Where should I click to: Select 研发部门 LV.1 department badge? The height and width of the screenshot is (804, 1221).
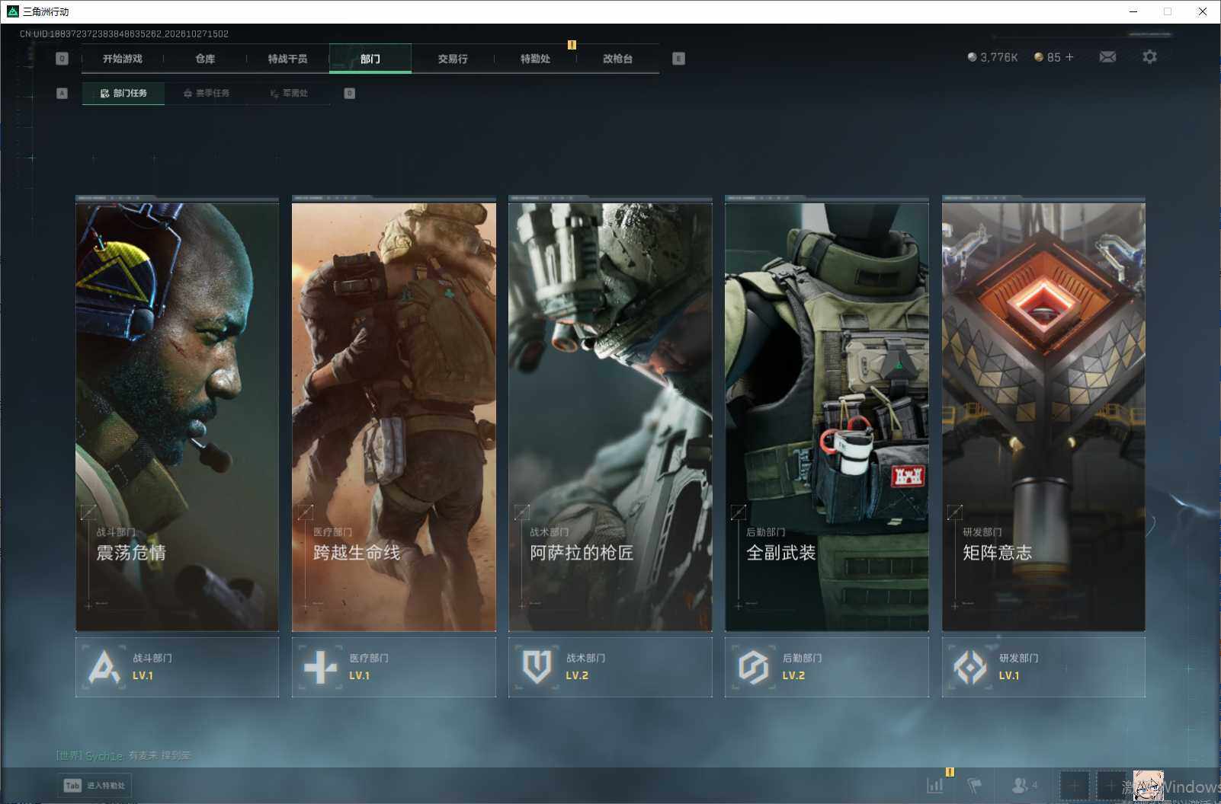pos(1043,667)
